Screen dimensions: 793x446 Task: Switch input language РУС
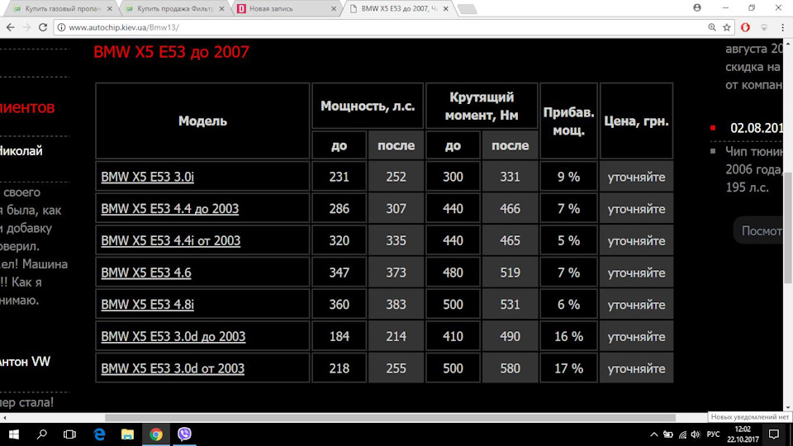(x=713, y=434)
